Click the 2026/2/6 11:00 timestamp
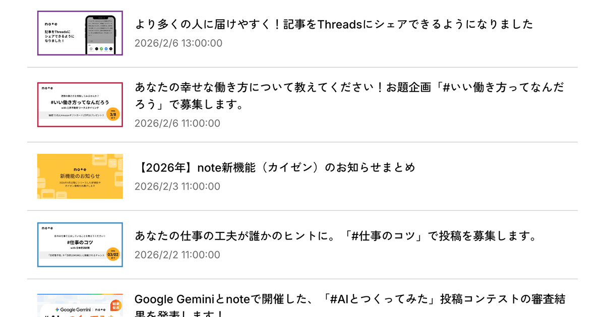The height and width of the screenshot is (317, 605). [177, 123]
